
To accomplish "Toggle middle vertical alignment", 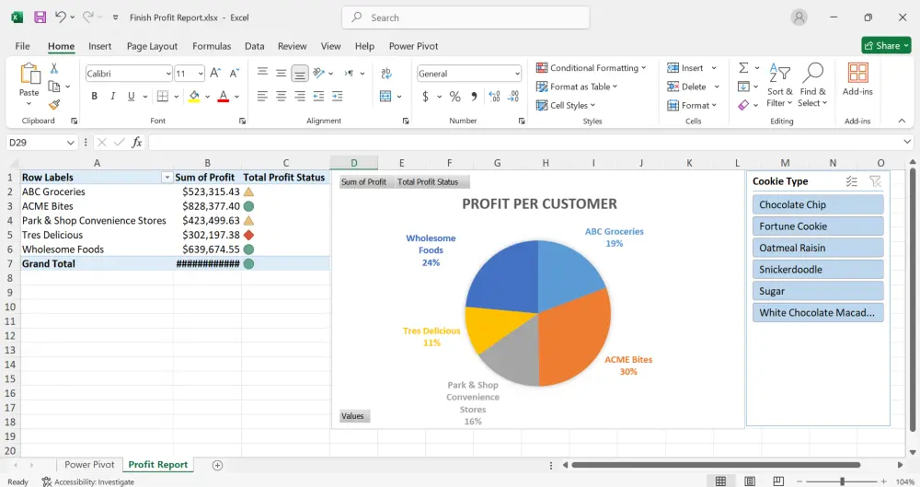I will click(281, 73).
